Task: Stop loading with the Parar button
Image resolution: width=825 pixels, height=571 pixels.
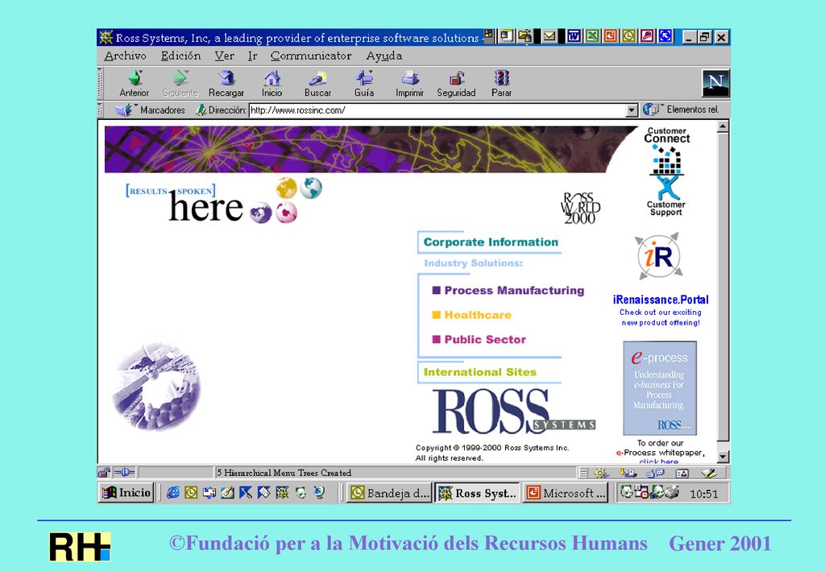Action: (x=501, y=84)
